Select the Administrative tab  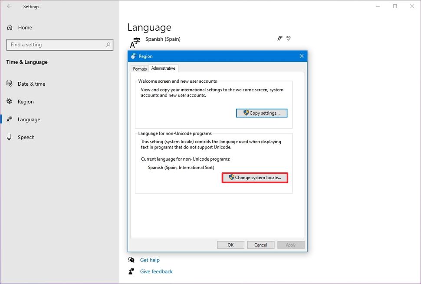[163, 68]
